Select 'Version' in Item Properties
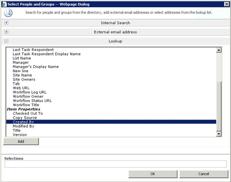Image resolution: width=231 pixels, height=182 pixels. [111, 135]
